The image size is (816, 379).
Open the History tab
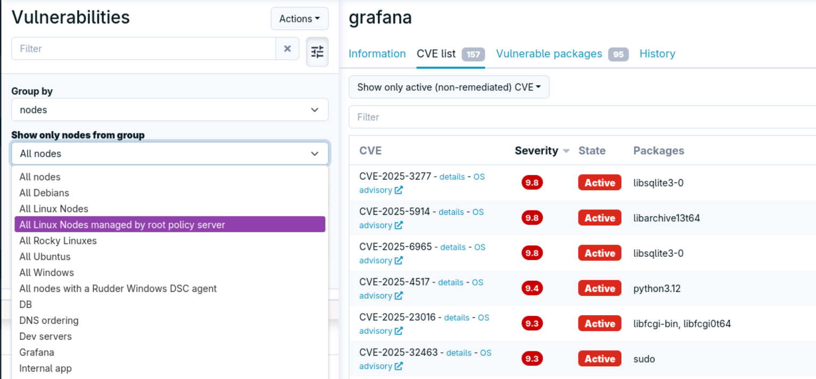[657, 54]
